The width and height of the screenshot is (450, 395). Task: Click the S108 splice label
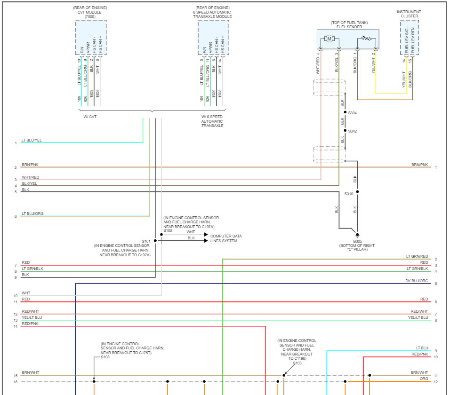(x=105, y=357)
